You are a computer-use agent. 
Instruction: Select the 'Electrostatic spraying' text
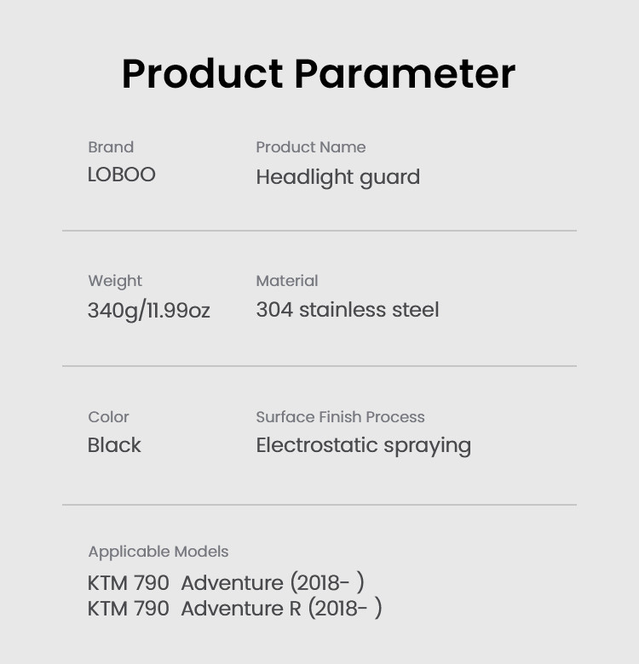tap(364, 445)
